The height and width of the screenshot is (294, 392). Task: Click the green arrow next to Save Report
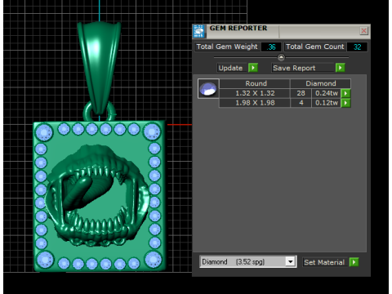coord(341,68)
